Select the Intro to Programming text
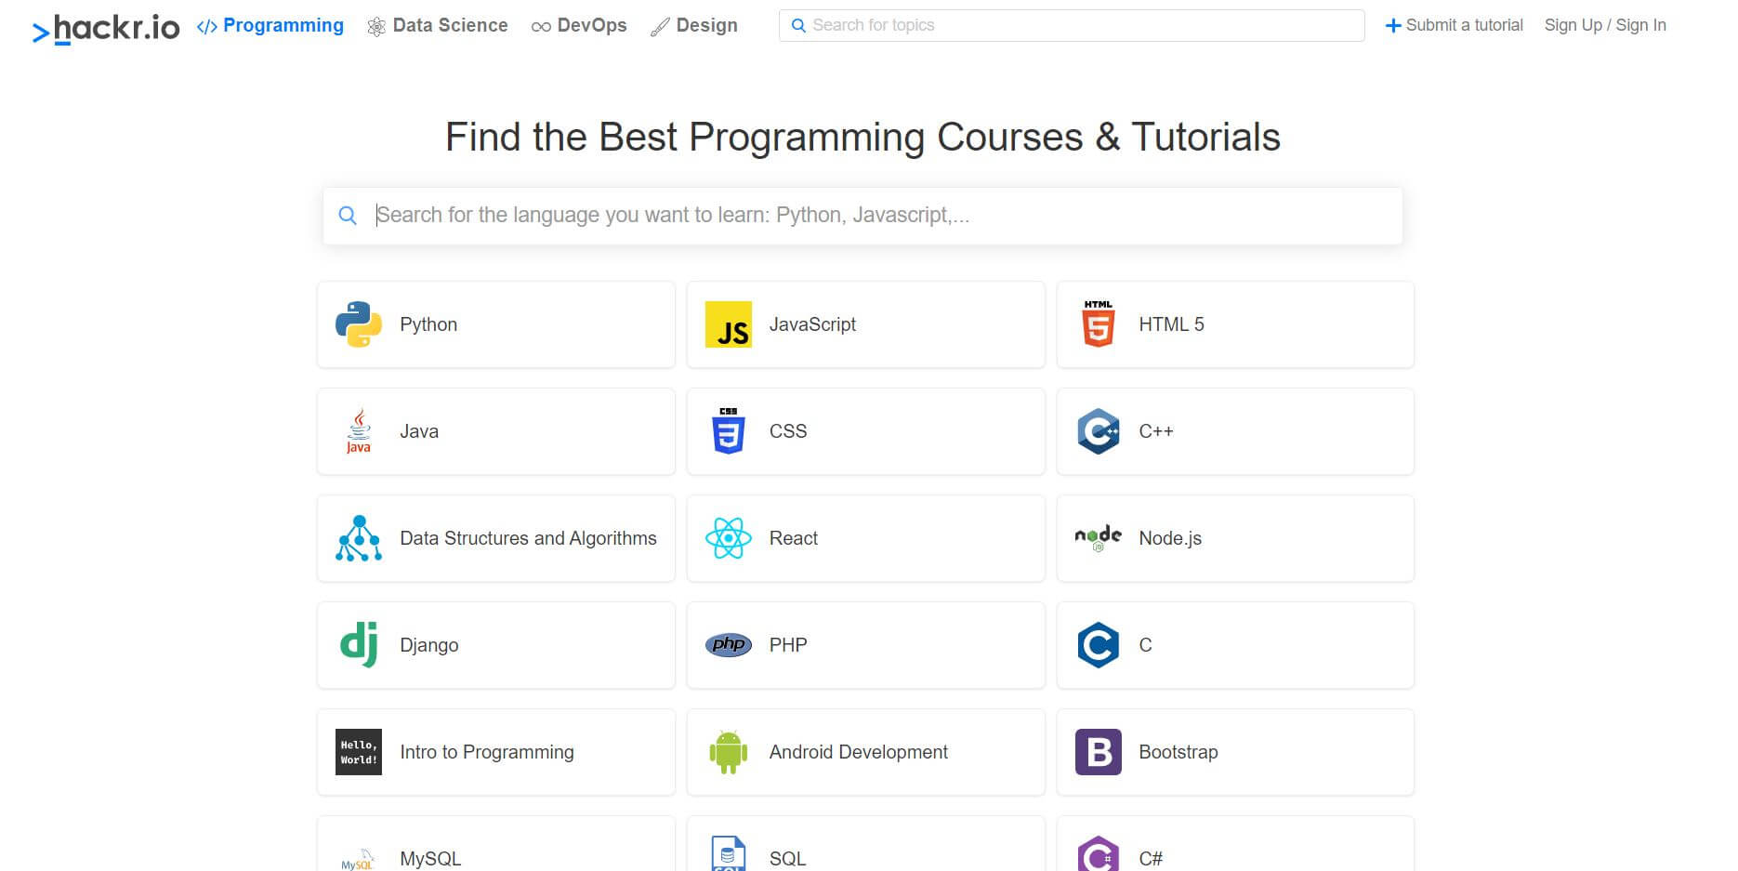Viewport: 1738px width, 871px height. pyautogui.click(x=487, y=752)
